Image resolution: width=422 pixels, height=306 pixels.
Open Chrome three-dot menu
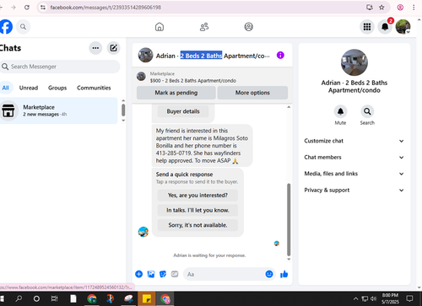pyautogui.click(x=414, y=8)
